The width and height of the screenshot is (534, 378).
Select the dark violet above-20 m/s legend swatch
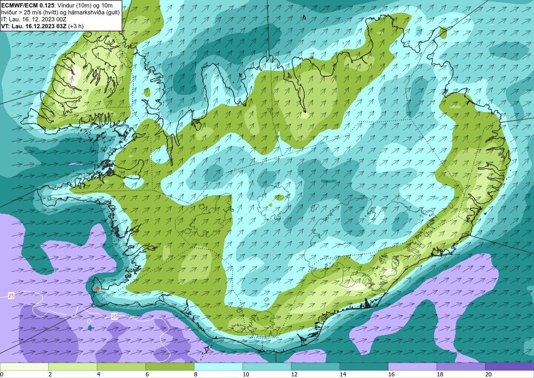click(509, 367)
